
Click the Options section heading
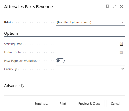click(x=11, y=33)
